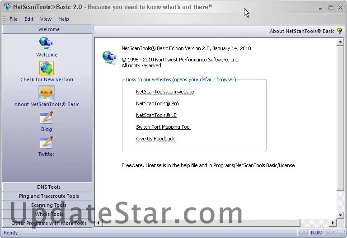This screenshot has height=238, width=347.
Task: Open the Welcome globe icon in sidebar
Action: pyautogui.click(x=46, y=43)
